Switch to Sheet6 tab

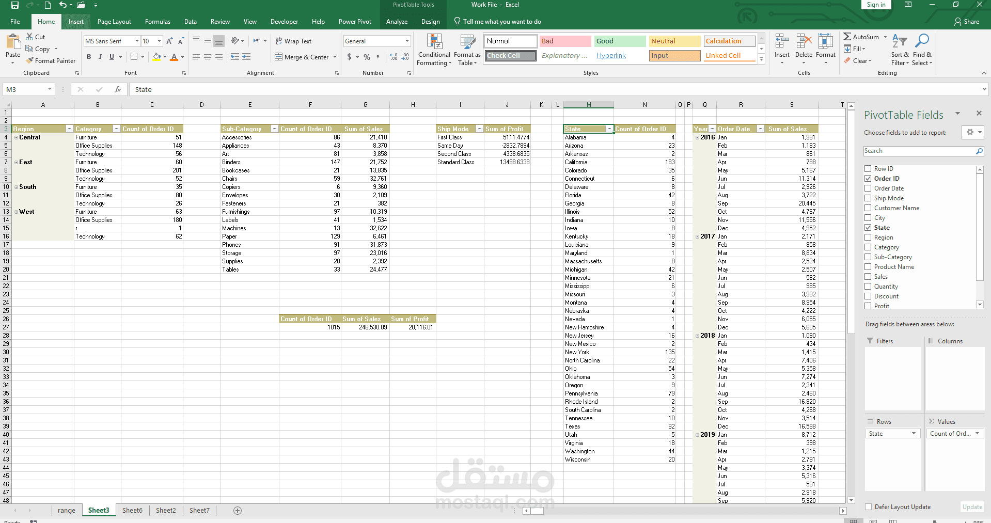[132, 511]
